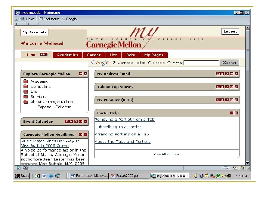The image size is (269, 202).
Task: Open the Bookmarks toolbar item
Action: (x=49, y=19)
